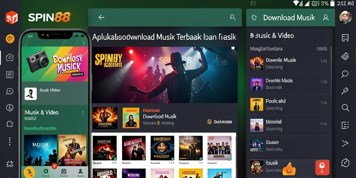The height and width of the screenshot is (178, 356).
Task: Click the battery icon in status bar
Action: pos(332,3)
